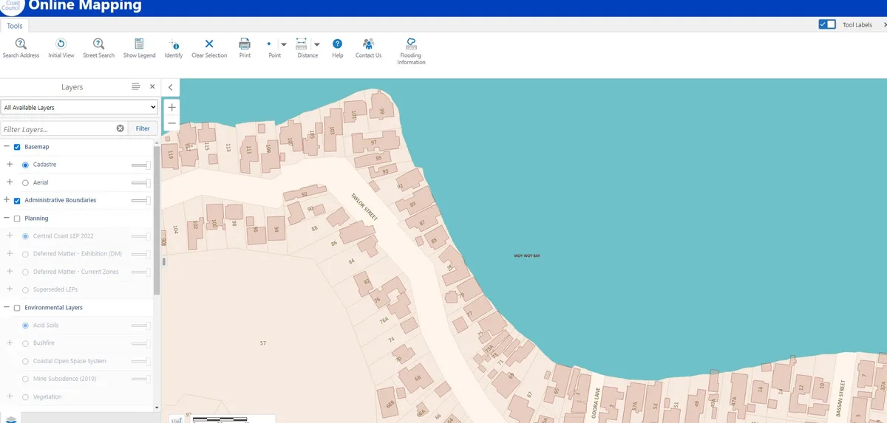
Task: Expand the Cadastre layer
Action: coord(10,165)
